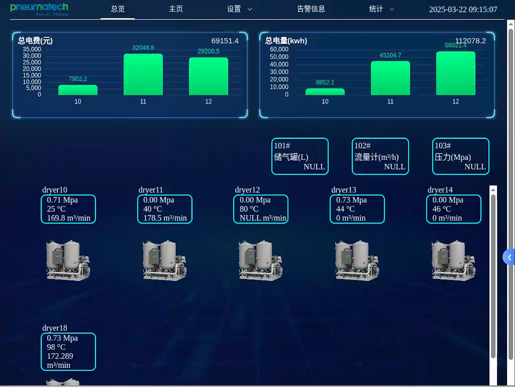Click the month 12 bar in 总电量 chart
Screen dimensions: 515x387
(x=456, y=73)
